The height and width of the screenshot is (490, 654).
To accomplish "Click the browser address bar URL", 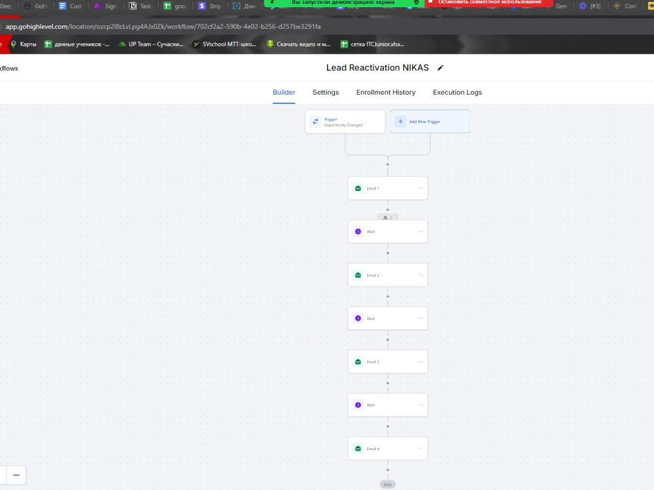I will 163,27.
